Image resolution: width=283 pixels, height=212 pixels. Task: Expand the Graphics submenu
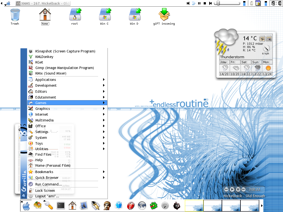click(x=67, y=108)
